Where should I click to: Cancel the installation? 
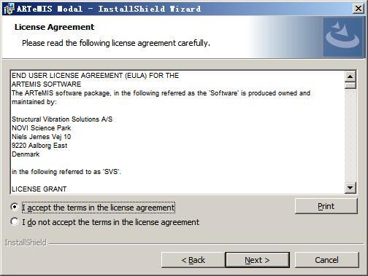click(x=326, y=260)
